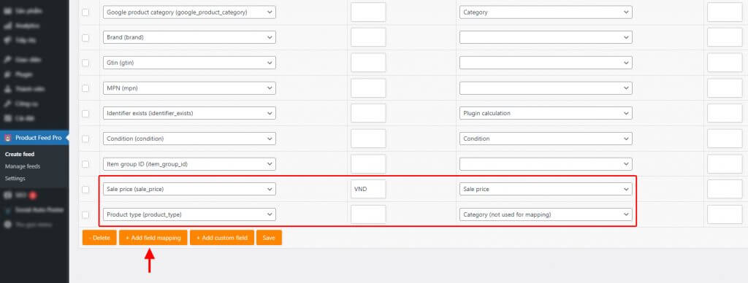Select the Sale price row checkbox
This screenshot has height=283, width=748.
click(x=85, y=189)
